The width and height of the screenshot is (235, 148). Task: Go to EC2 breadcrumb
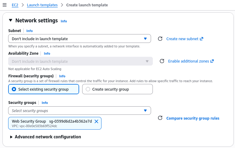click(x=15, y=5)
